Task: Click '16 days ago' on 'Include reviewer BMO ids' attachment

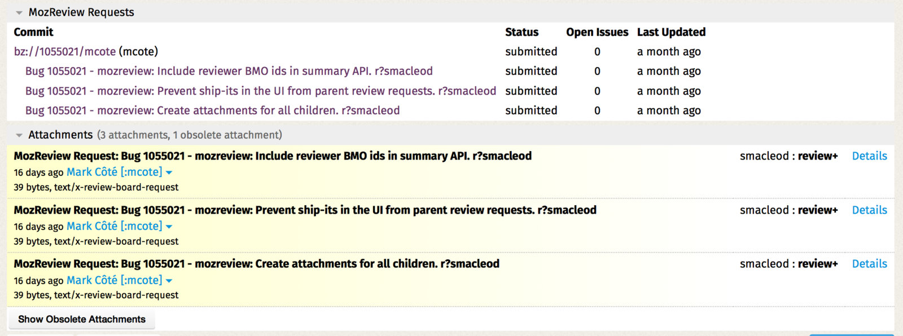Action: [x=38, y=173]
